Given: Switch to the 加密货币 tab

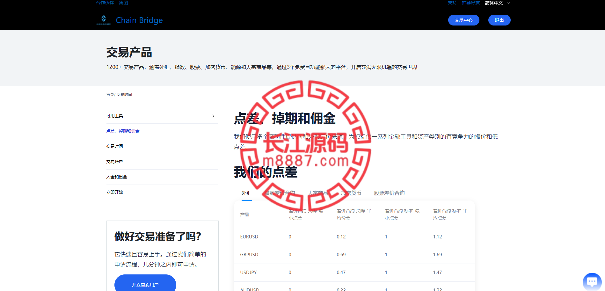Looking at the screenshot, I should tap(351, 193).
